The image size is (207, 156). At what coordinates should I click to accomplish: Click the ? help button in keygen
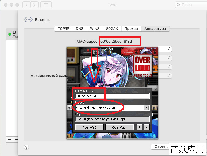(139, 128)
